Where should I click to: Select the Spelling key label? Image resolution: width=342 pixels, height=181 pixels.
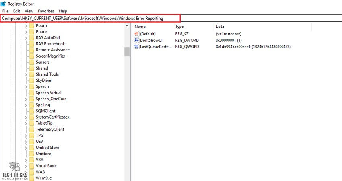pos(43,105)
